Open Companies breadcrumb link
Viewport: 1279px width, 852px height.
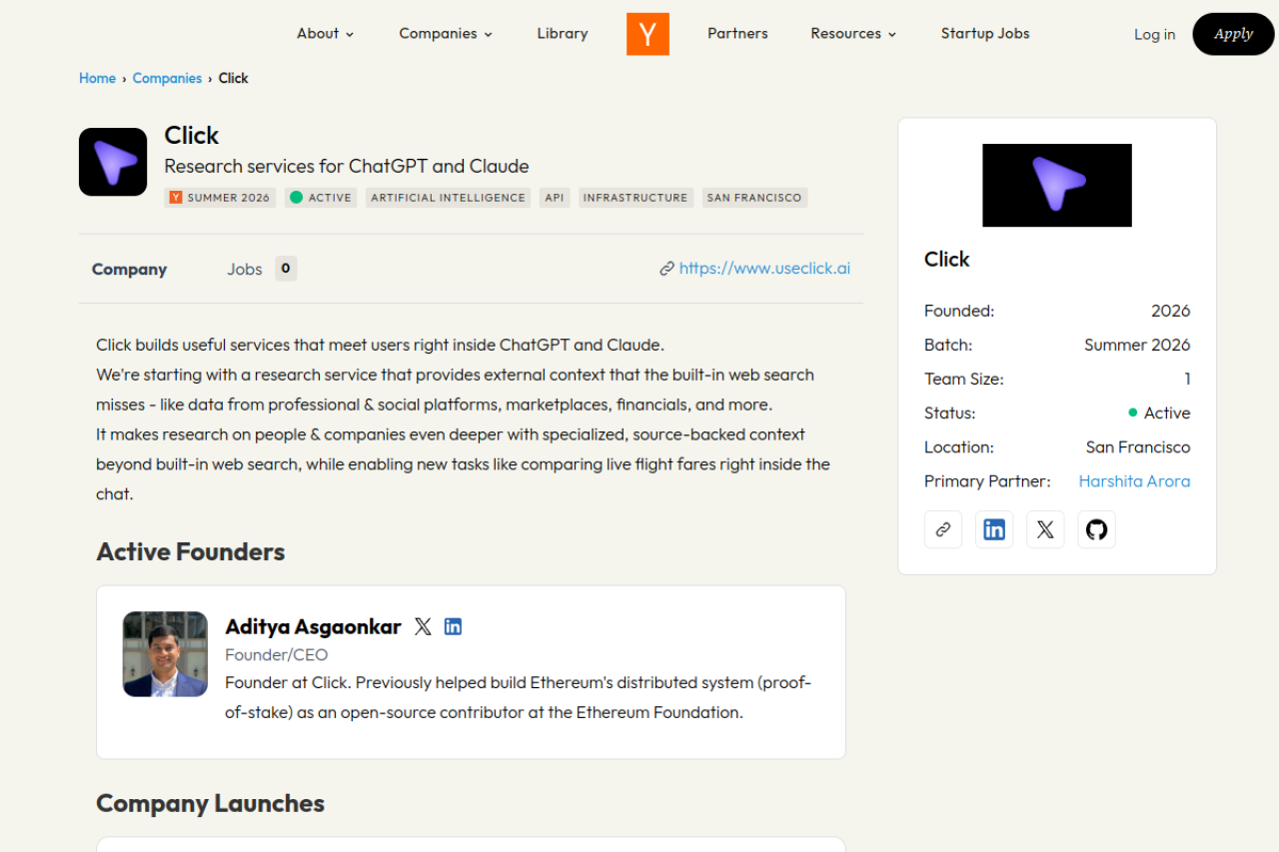click(x=167, y=78)
